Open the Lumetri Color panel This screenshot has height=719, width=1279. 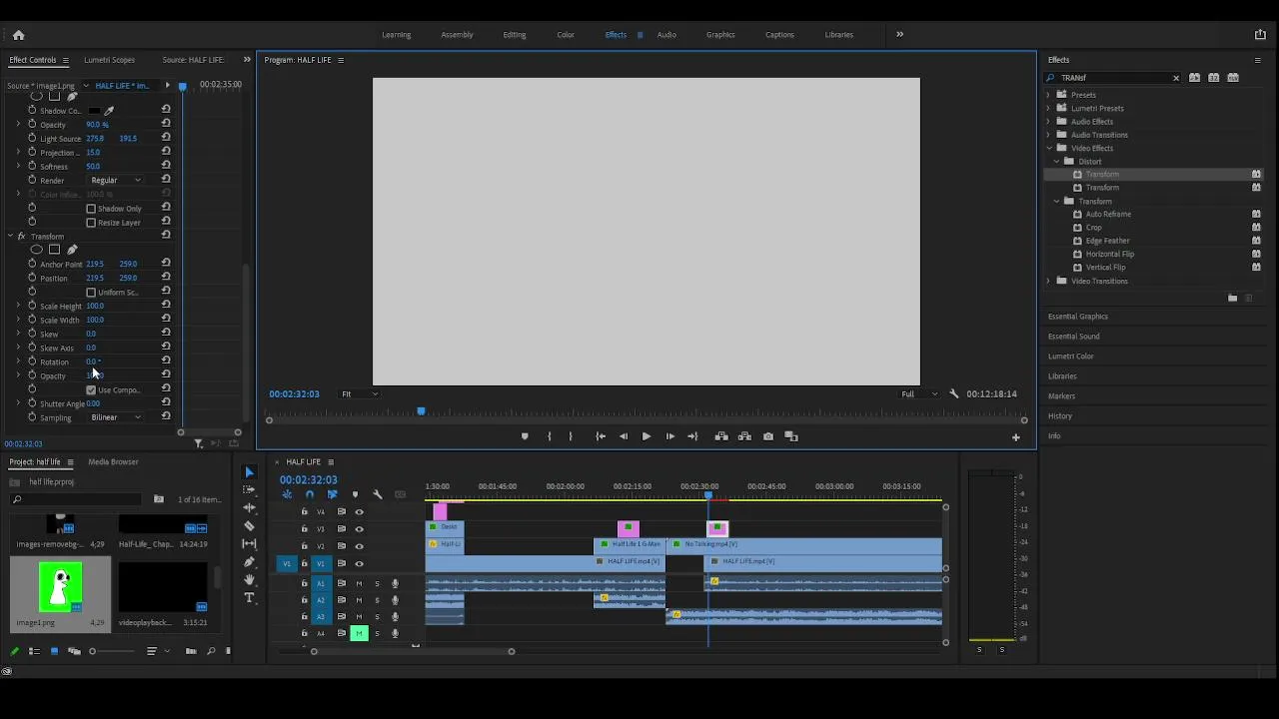pos(1070,357)
